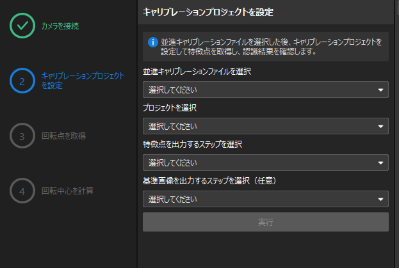The width and height of the screenshot is (399, 268).
Task: Go to the カメラを接続 step label
Action: tap(60, 26)
